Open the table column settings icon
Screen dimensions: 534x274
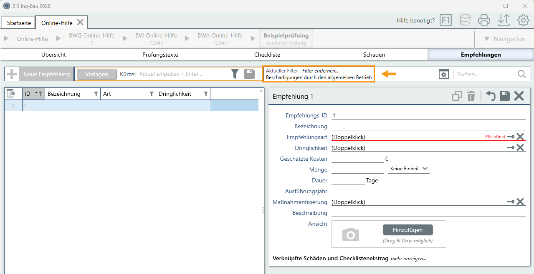(x=11, y=94)
